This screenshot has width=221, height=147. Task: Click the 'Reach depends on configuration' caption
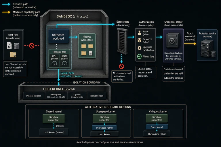110,142
